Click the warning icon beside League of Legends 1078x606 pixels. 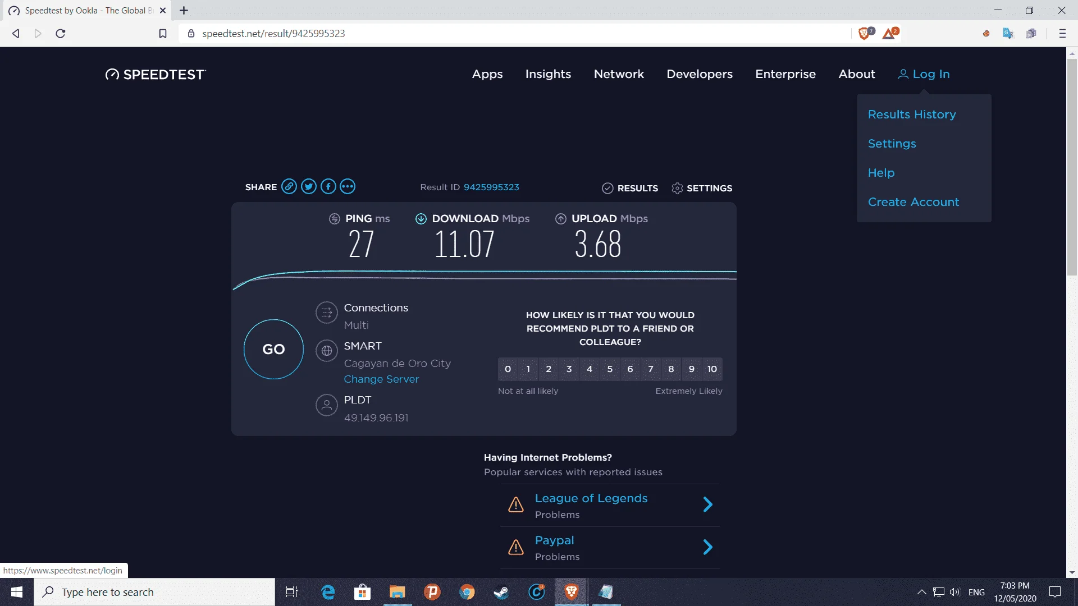click(516, 504)
